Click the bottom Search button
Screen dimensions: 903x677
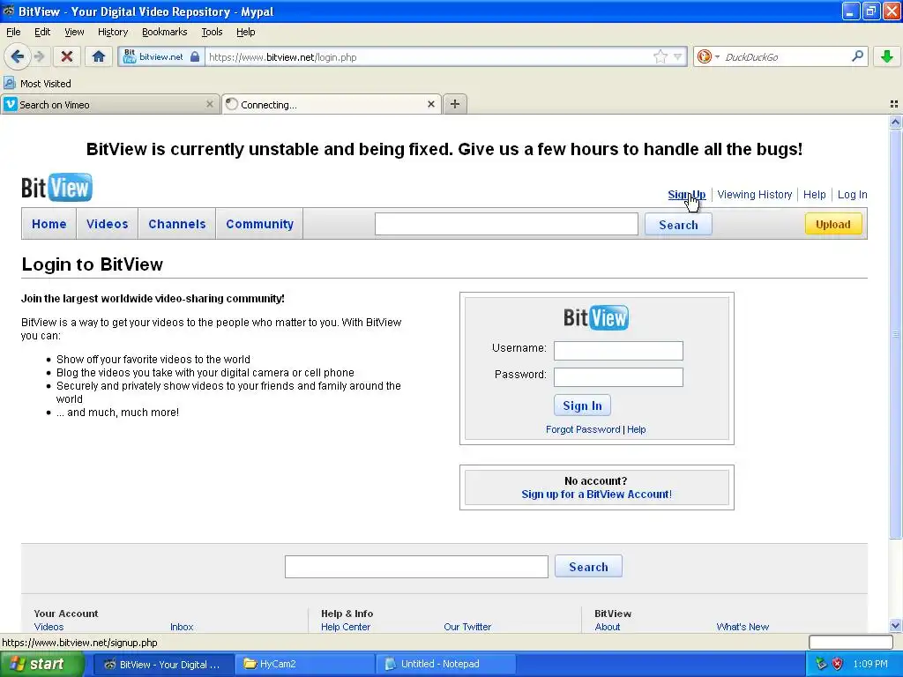[588, 567]
